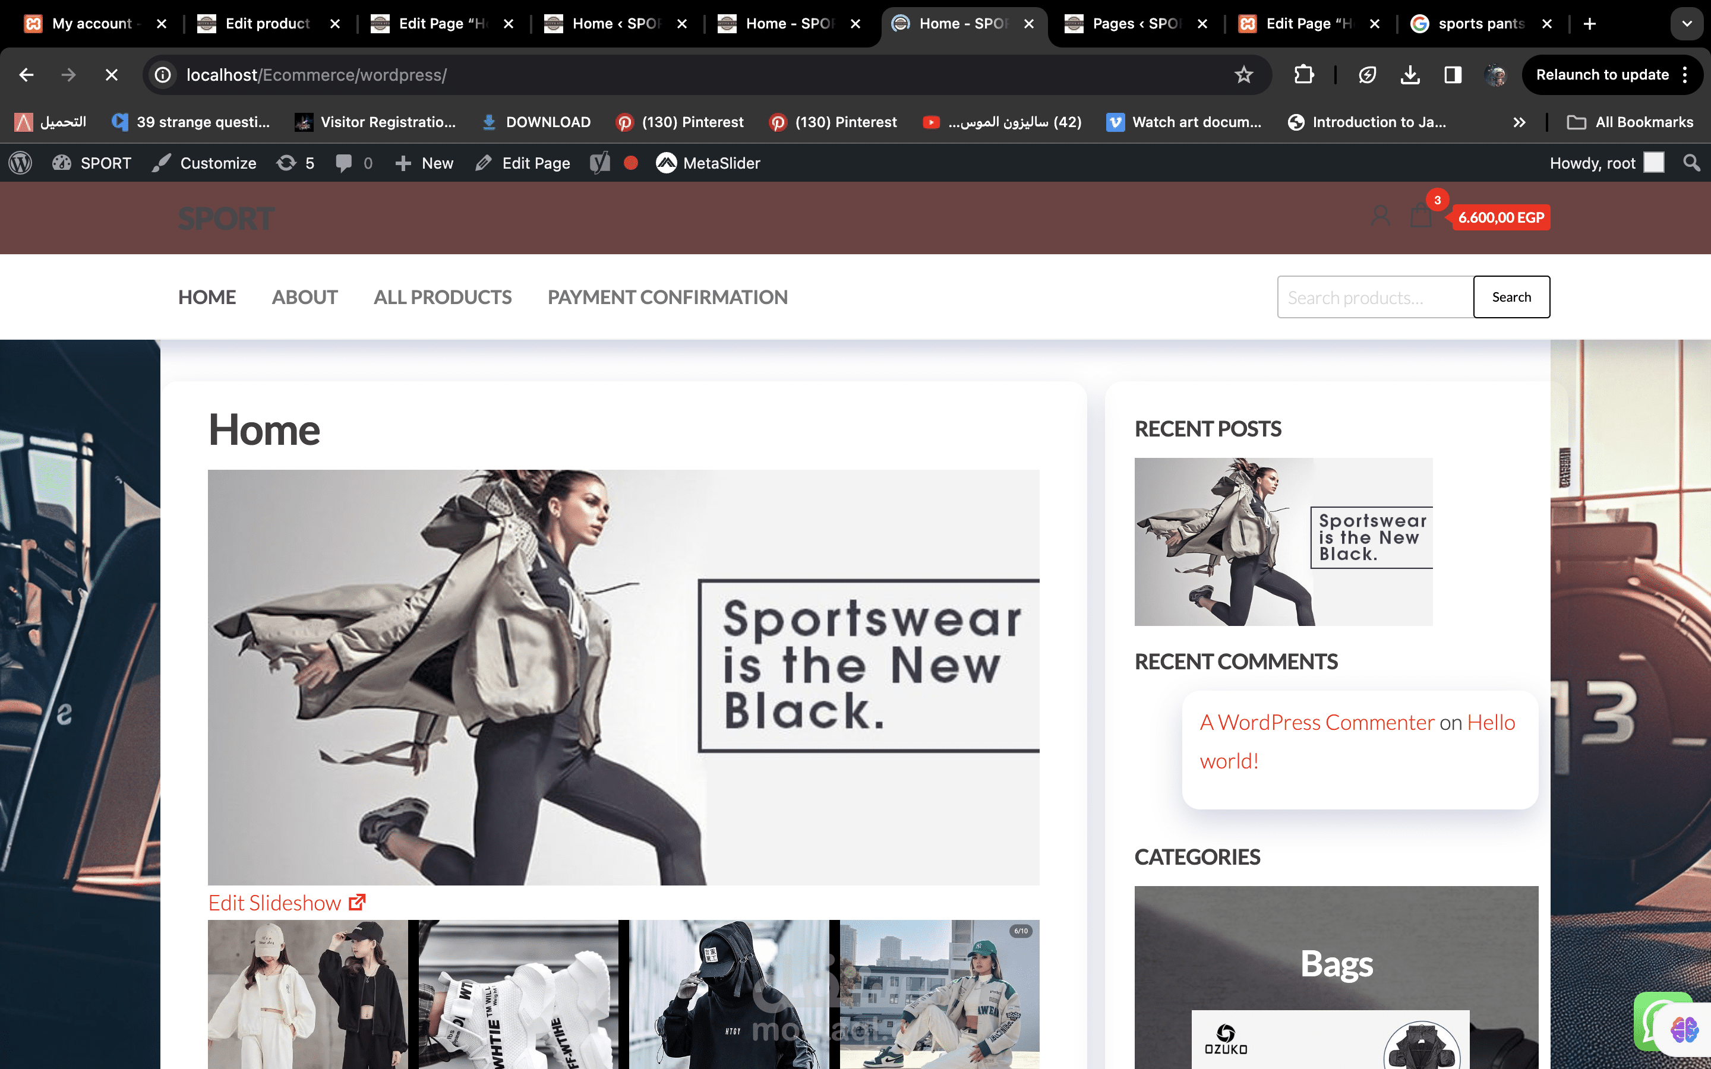The width and height of the screenshot is (1711, 1069).
Task: Select the white and black tracksuits thumbnail
Action: click(308, 994)
